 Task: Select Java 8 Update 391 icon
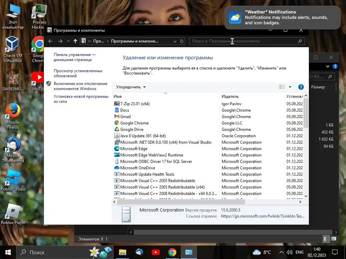117,136
